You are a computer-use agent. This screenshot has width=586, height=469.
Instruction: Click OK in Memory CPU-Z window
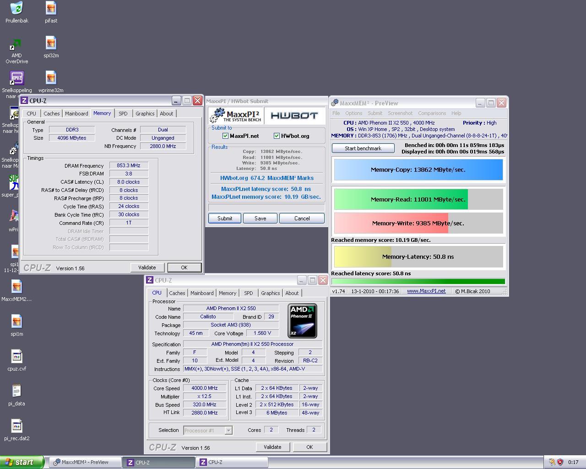184,267
